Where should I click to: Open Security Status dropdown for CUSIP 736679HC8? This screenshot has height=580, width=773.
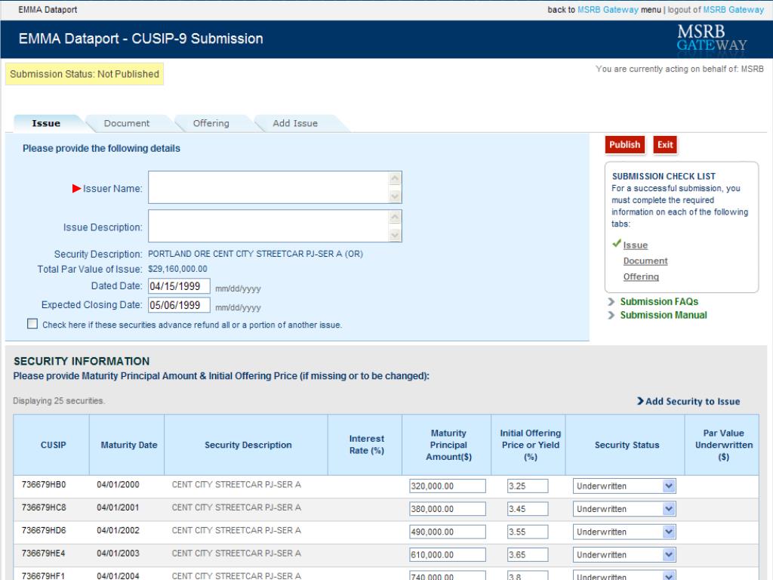pyautogui.click(x=669, y=508)
